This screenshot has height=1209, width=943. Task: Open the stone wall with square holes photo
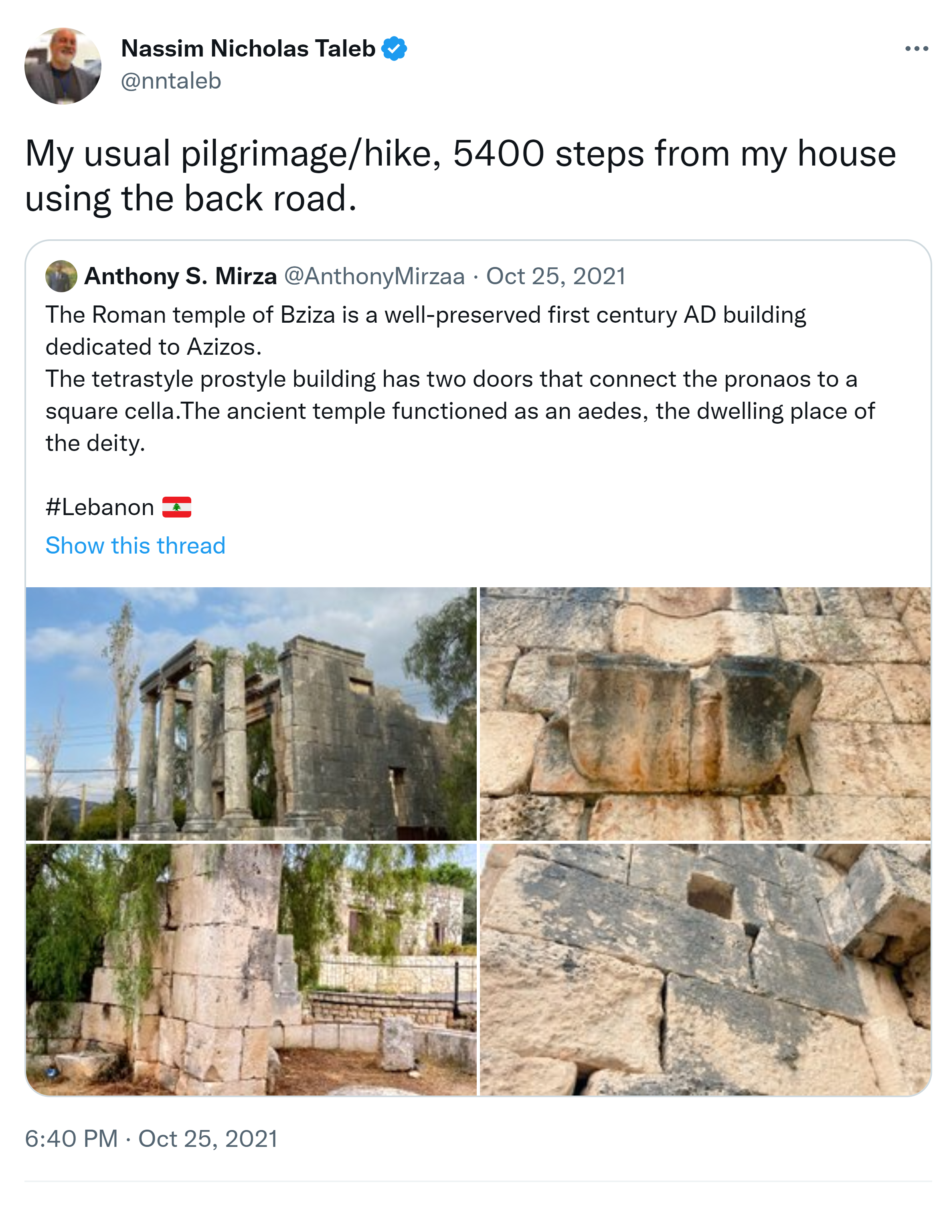click(x=705, y=969)
